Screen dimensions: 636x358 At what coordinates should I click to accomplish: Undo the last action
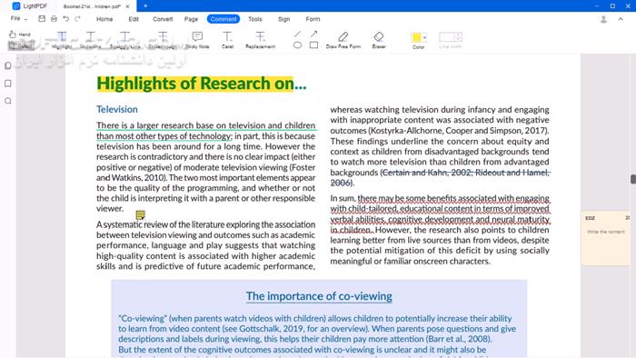[x=65, y=19]
